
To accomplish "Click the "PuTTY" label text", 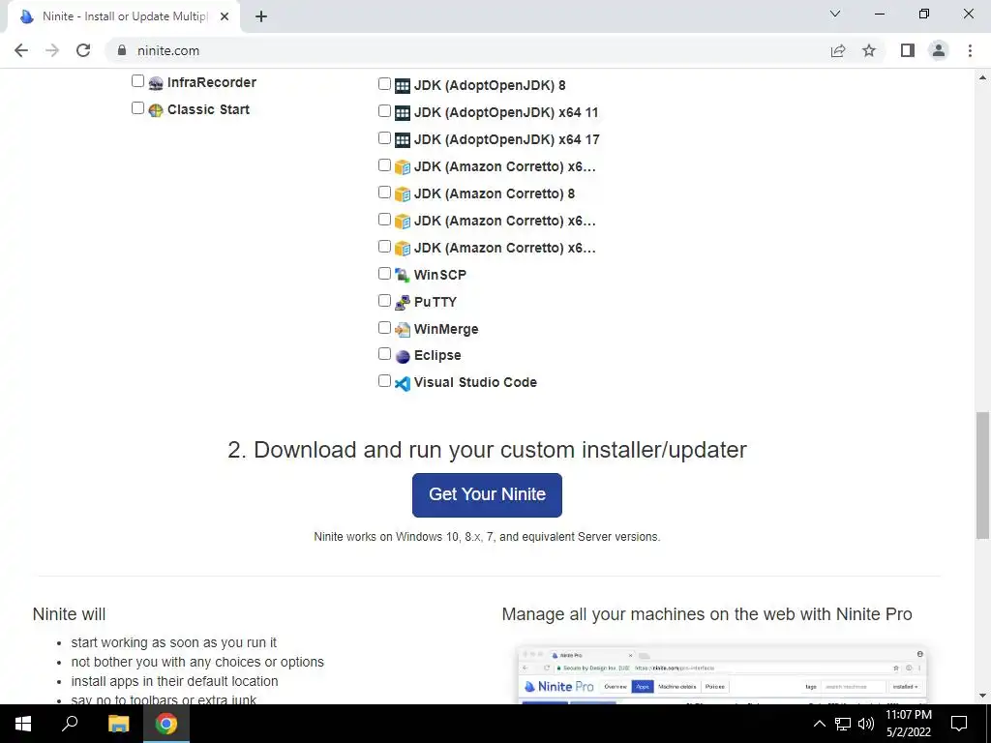I will tap(435, 303).
